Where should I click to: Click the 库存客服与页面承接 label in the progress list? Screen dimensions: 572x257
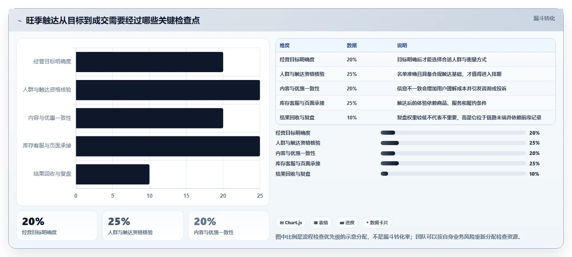point(298,164)
